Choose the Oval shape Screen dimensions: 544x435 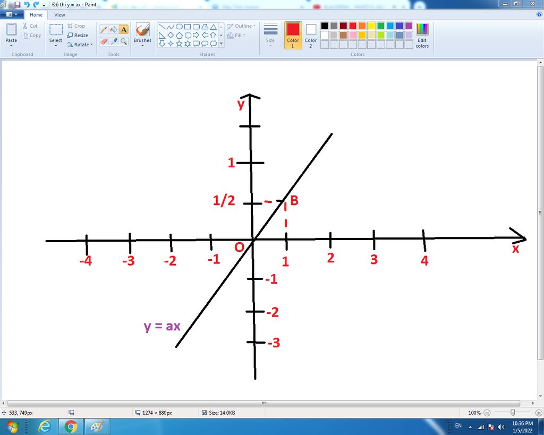click(x=179, y=27)
